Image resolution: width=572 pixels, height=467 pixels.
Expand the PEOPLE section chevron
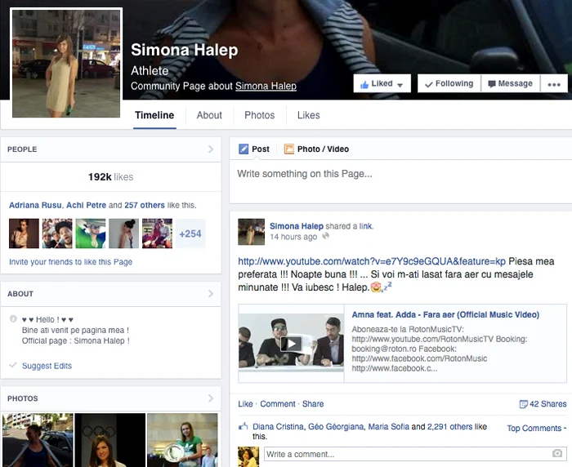[x=211, y=149]
